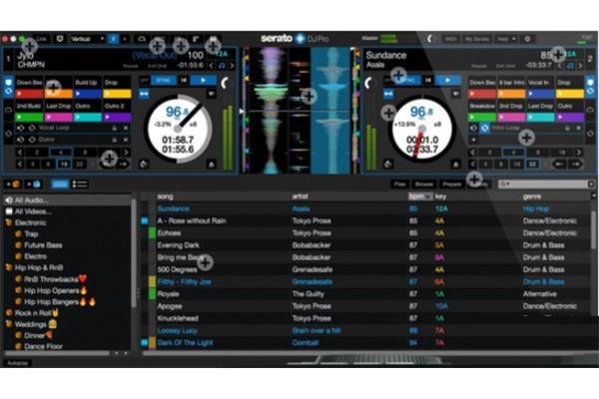Delete the Intro Loop on deck 2
This screenshot has height=399, width=599.
578,128
